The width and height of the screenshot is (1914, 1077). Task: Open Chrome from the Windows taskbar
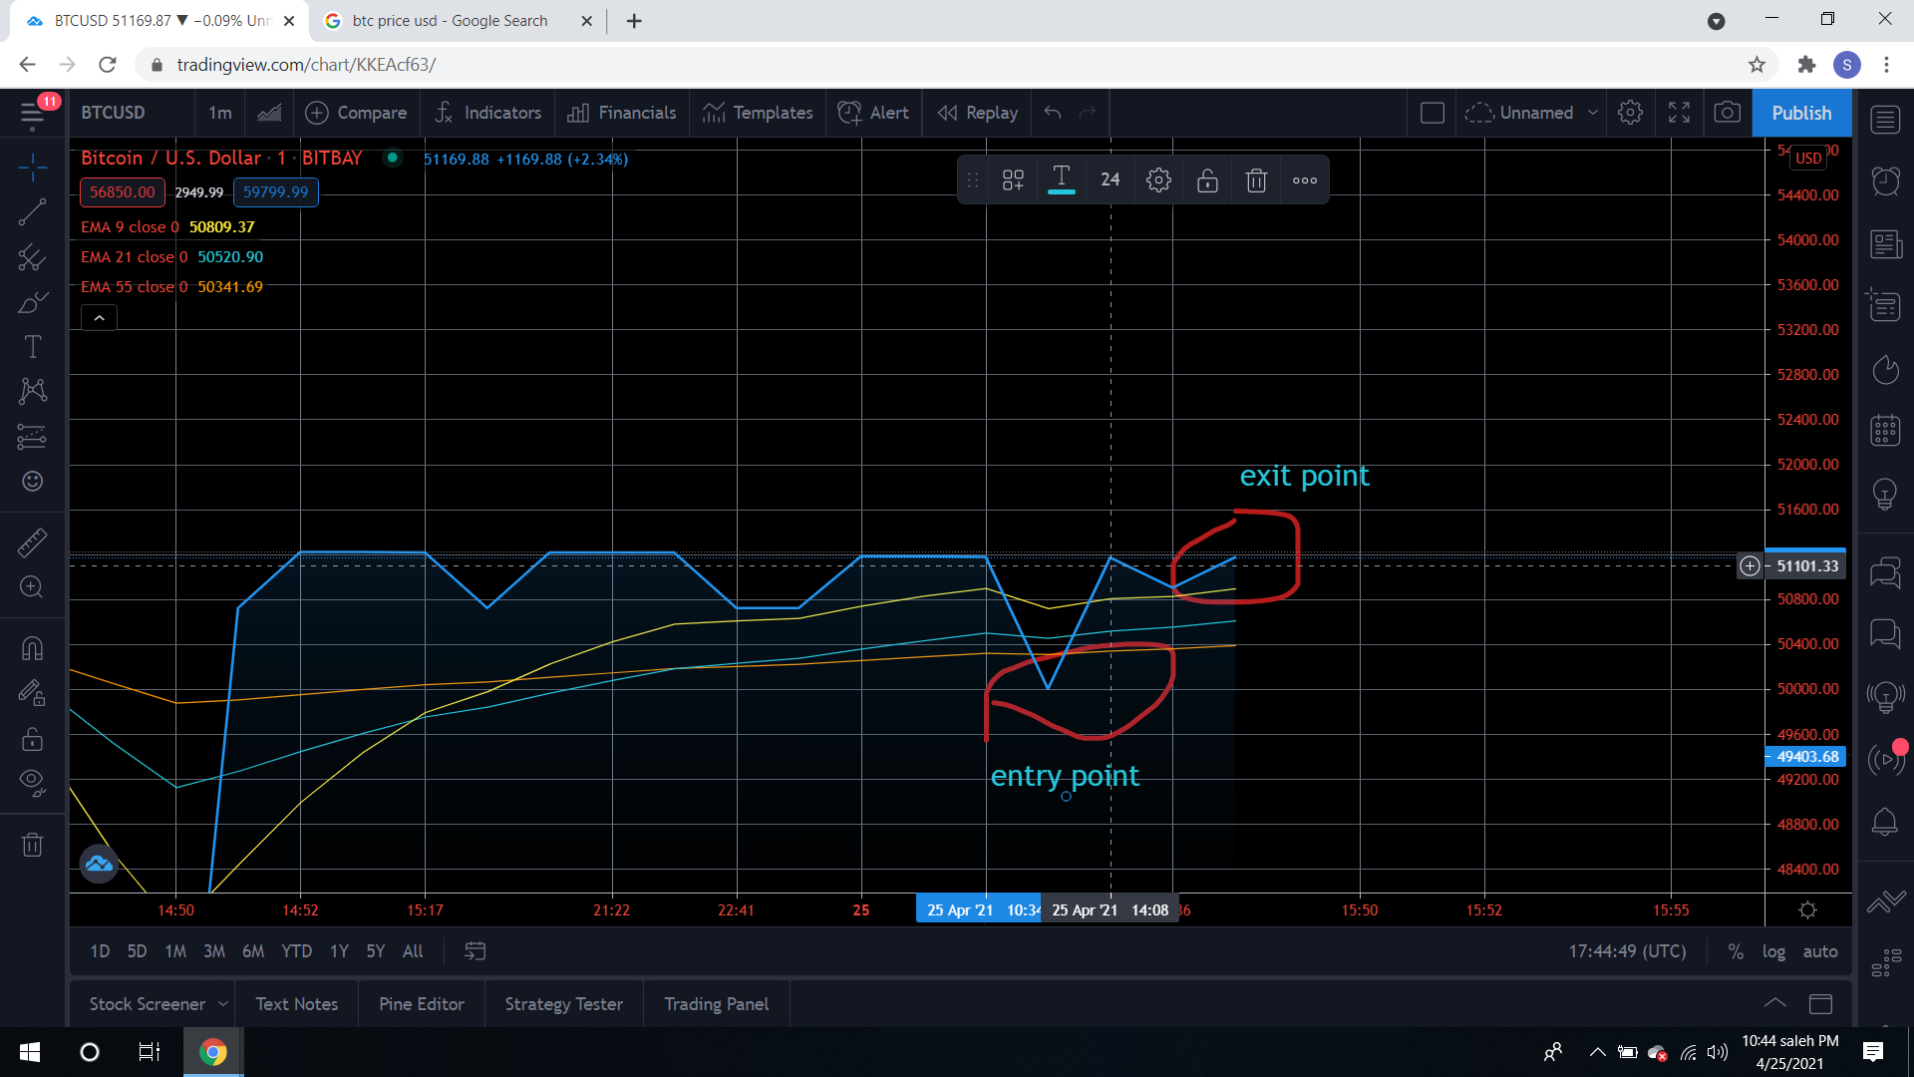[x=212, y=1052]
